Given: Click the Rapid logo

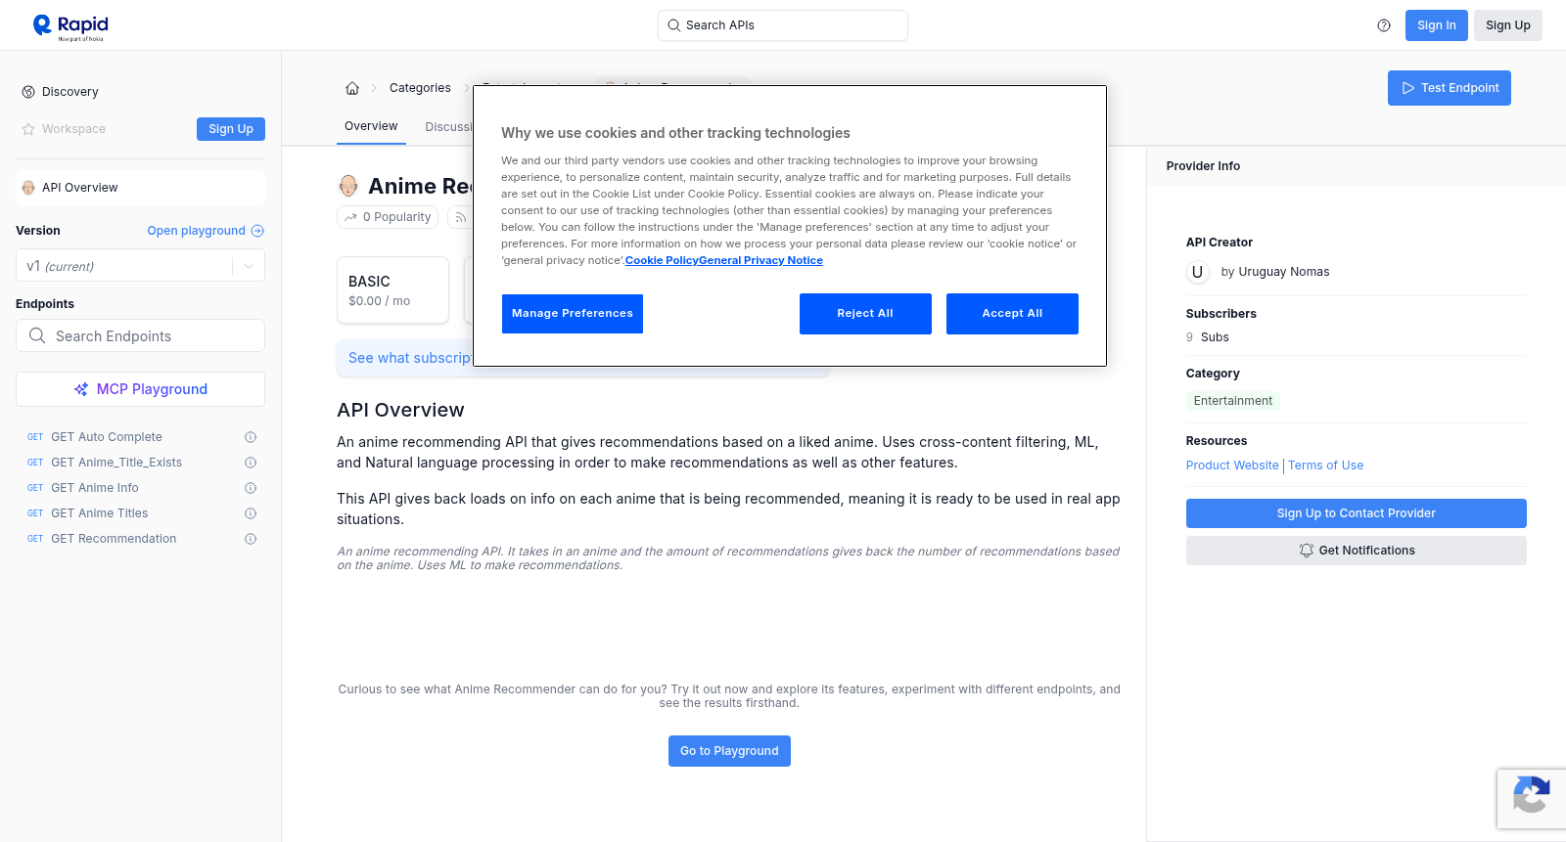Looking at the screenshot, I should pyautogui.click(x=70, y=26).
